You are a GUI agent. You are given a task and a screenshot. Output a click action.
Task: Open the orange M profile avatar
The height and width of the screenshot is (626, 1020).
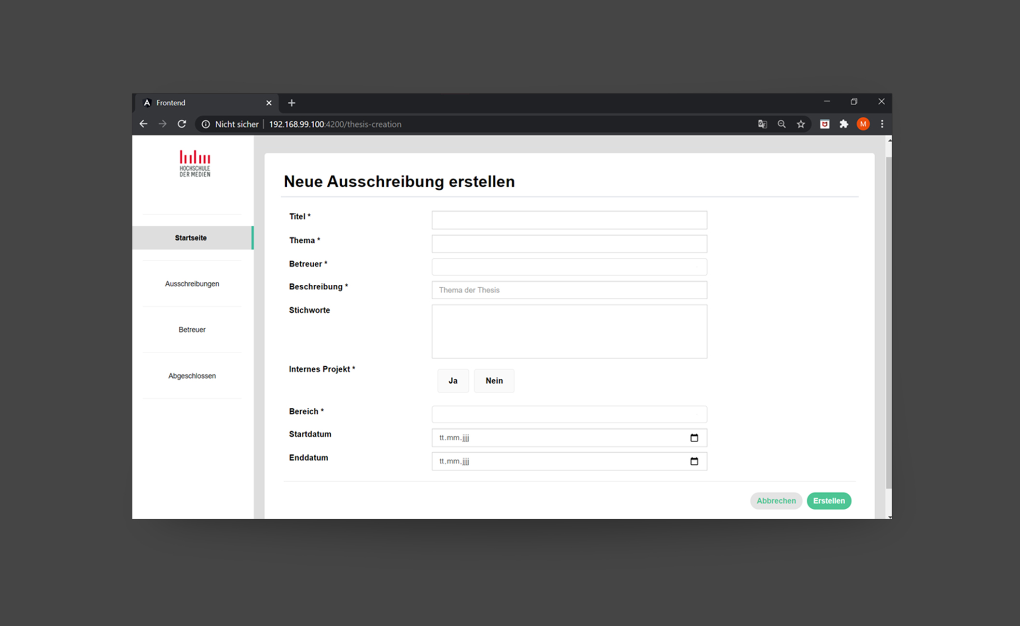(x=863, y=124)
